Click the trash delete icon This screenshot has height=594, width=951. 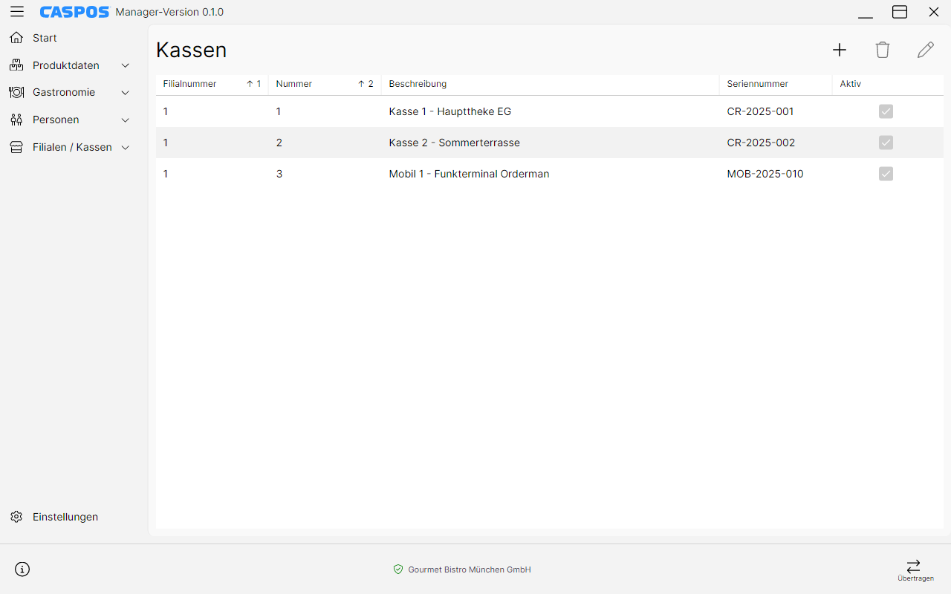point(883,50)
